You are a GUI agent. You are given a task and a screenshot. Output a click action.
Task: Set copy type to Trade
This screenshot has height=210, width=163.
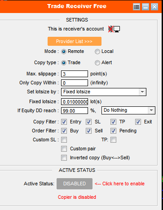[x=64, y=63]
